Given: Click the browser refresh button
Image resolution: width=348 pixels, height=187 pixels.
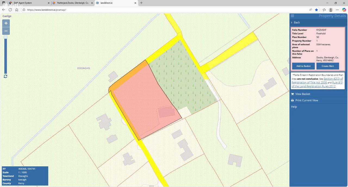Looking at the screenshot, I should (10, 10).
